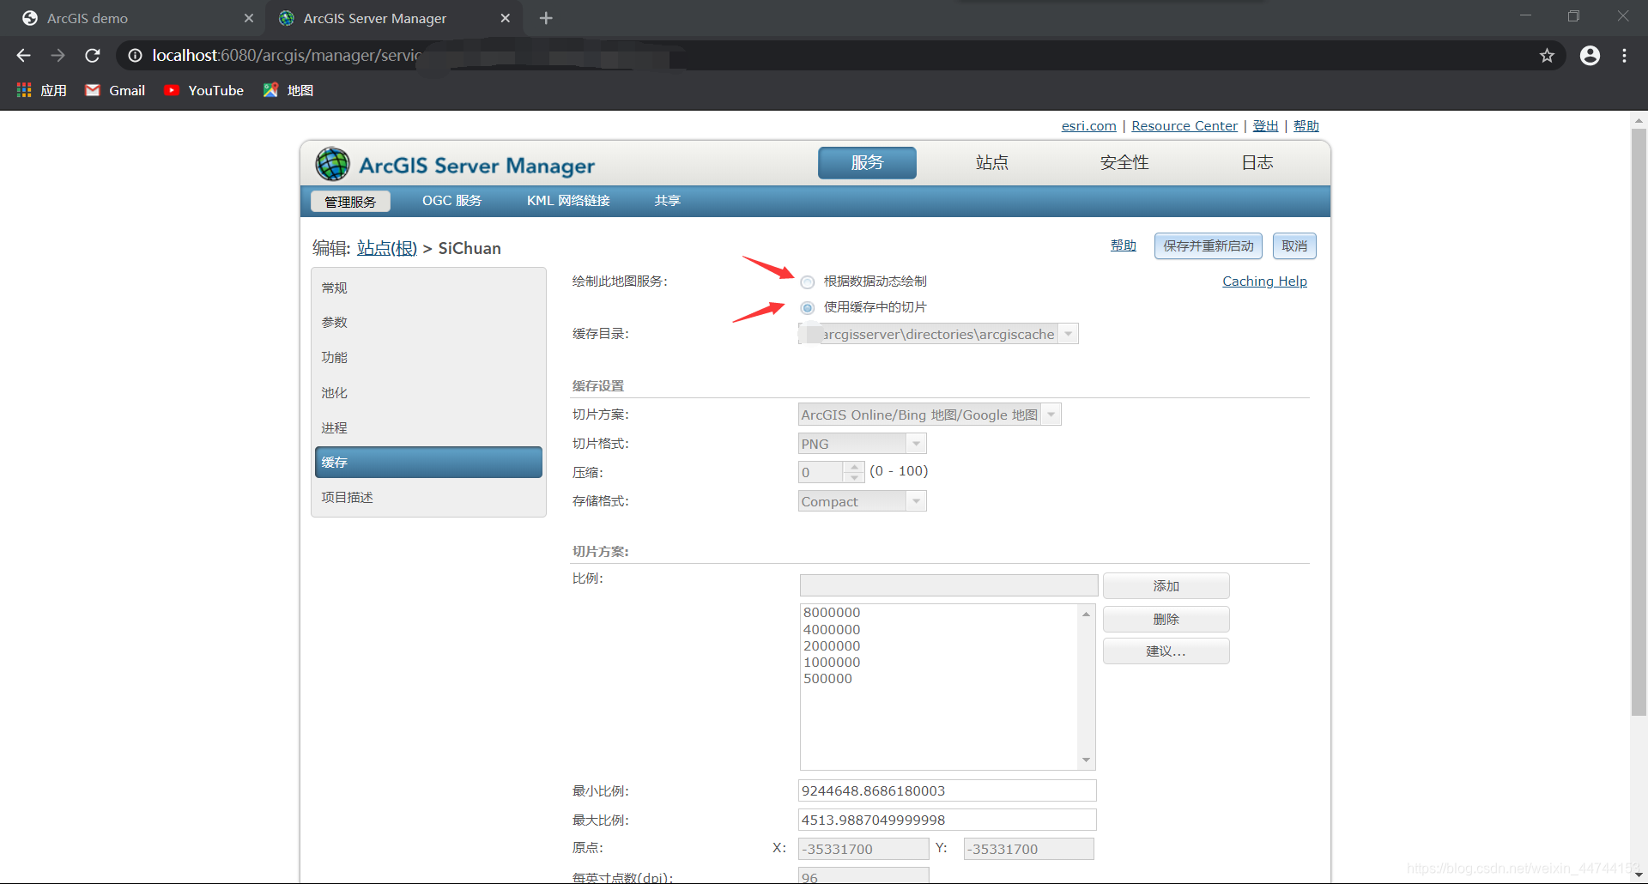
Task: Select 根据数据动态绘制 radio option
Action: (808, 282)
